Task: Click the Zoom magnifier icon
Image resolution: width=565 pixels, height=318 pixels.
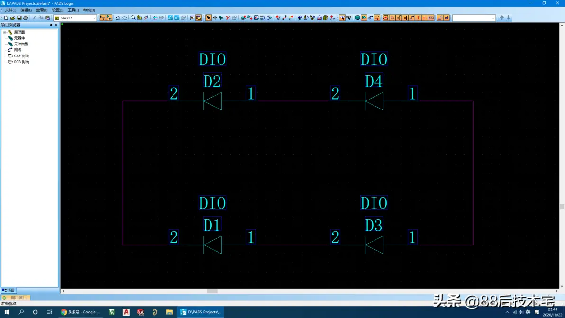Action: [133, 18]
